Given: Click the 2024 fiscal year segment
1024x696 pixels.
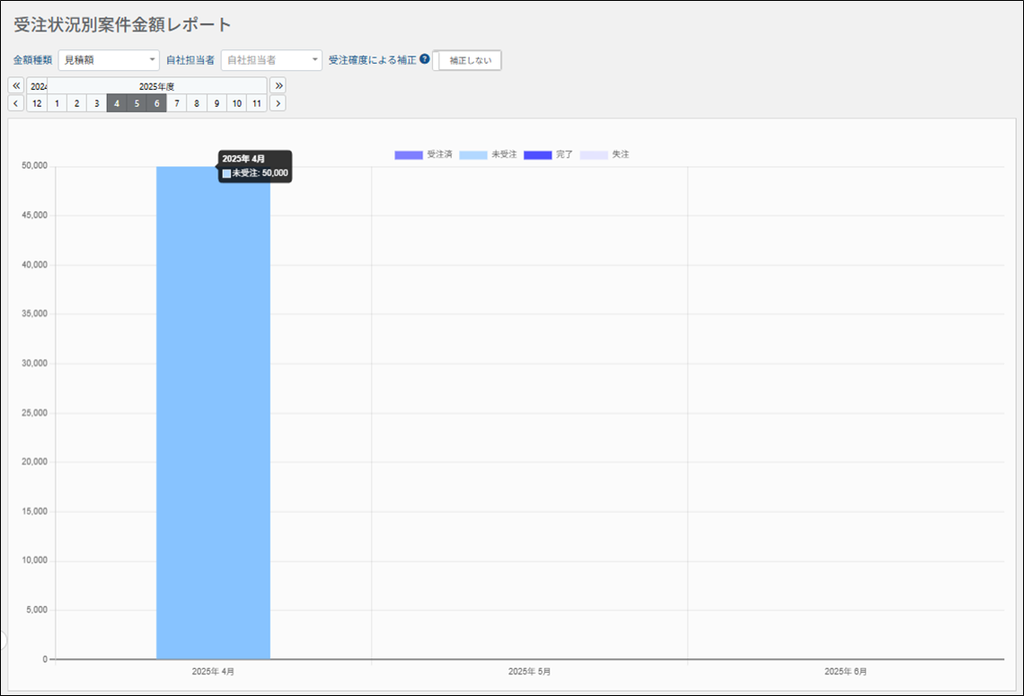Looking at the screenshot, I should (38, 86).
